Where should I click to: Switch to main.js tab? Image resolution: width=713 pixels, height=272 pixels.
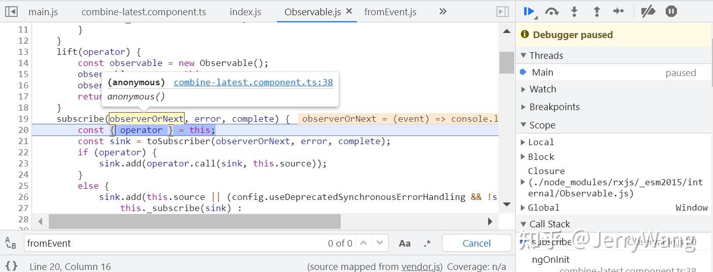(43, 12)
